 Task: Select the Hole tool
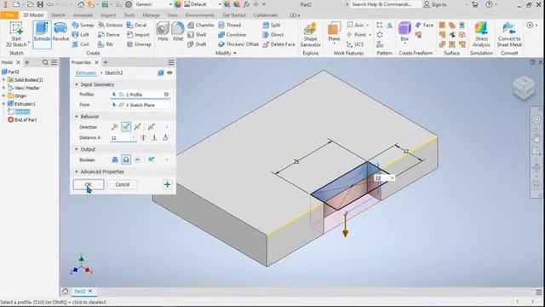pos(163,32)
